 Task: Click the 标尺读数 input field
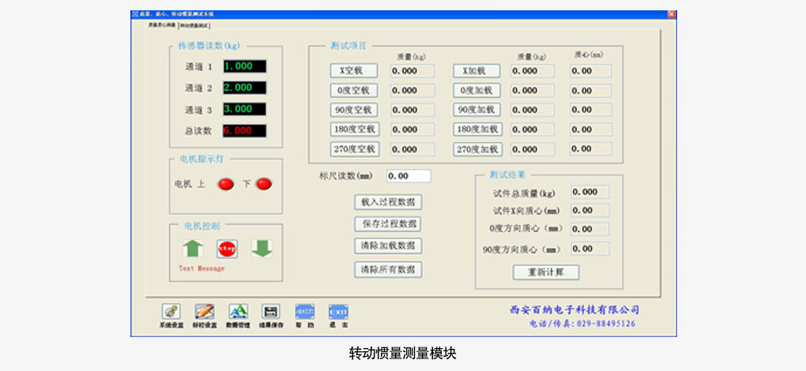[409, 176]
